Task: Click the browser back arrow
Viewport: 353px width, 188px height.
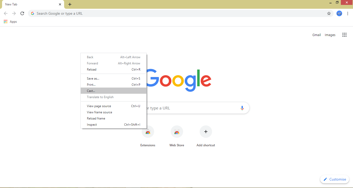Action: pos(6,13)
